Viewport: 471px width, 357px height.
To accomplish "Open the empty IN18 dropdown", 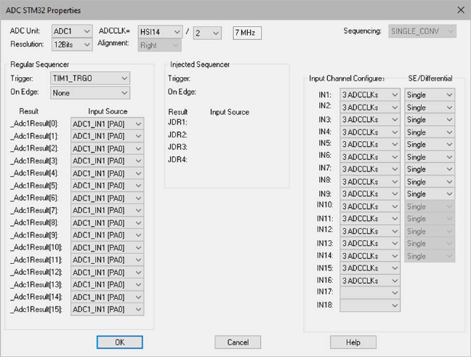I will tap(370, 305).
